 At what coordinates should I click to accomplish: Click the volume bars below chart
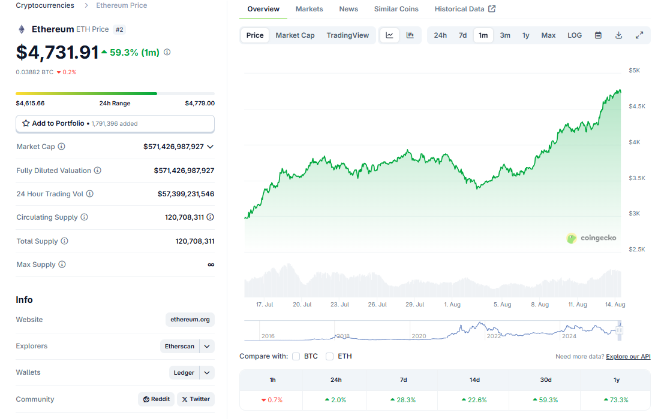tap(432, 281)
